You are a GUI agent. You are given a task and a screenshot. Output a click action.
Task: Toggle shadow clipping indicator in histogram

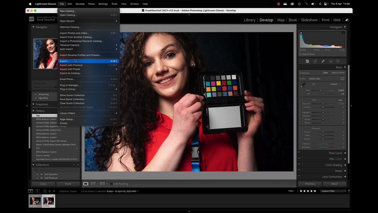301,33
